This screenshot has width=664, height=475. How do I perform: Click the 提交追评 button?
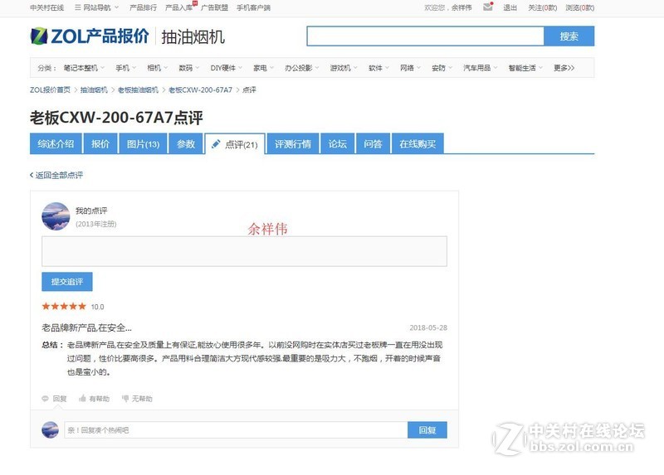67,282
